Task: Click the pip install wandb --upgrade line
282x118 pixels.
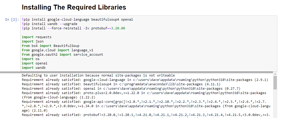Action: pos(46,24)
